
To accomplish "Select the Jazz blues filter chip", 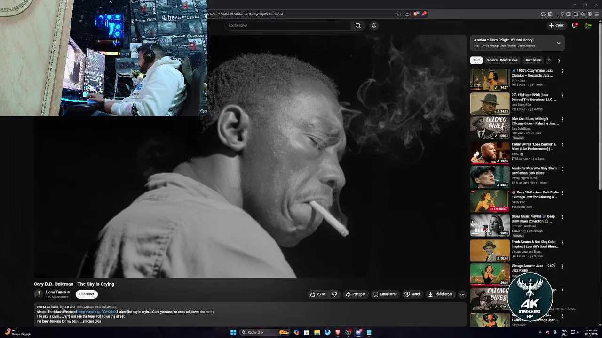I will 533,60.
